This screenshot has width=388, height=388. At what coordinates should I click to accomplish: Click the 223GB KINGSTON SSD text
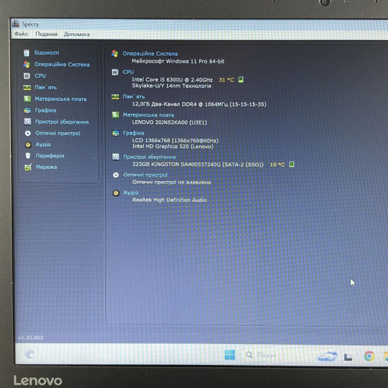pyautogui.click(x=198, y=164)
